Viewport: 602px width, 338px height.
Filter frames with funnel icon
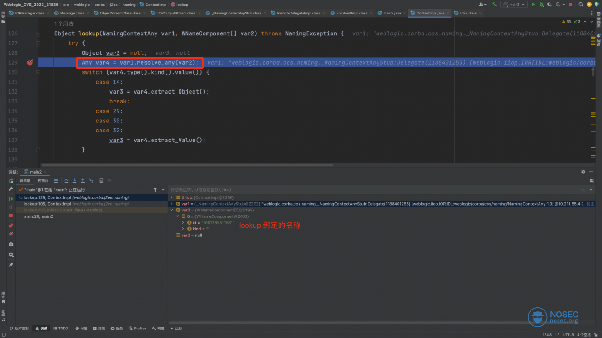click(155, 190)
